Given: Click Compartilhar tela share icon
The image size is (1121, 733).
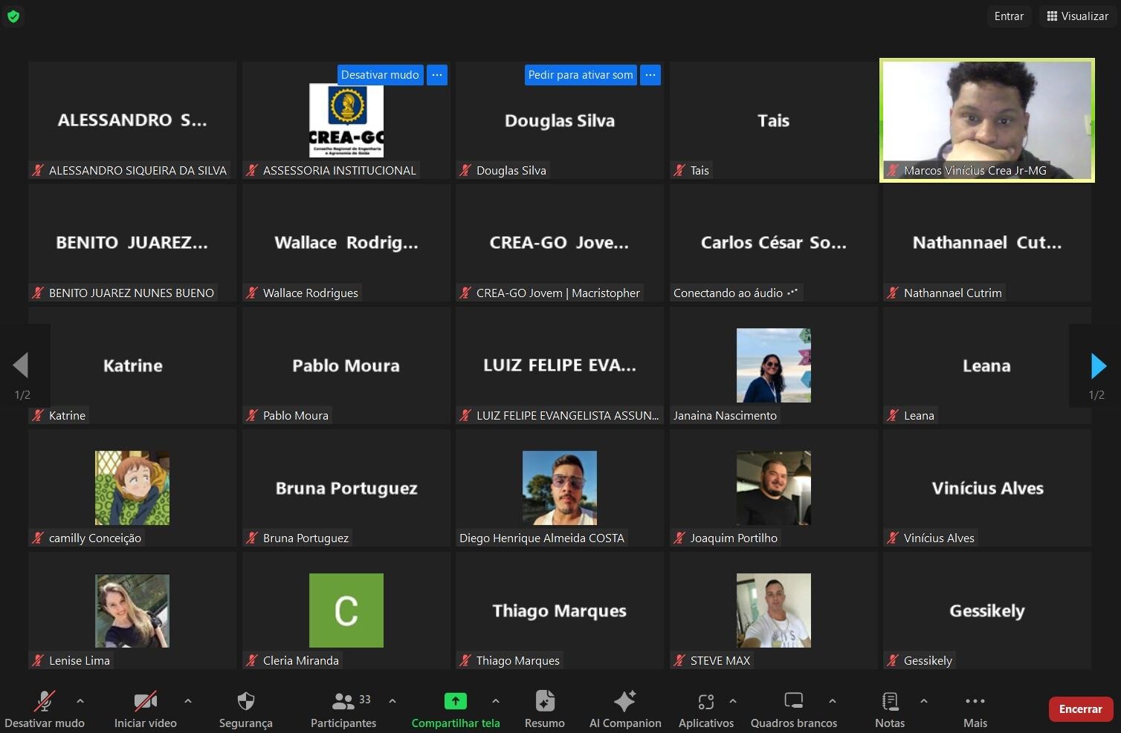Looking at the screenshot, I should [456, 700].
